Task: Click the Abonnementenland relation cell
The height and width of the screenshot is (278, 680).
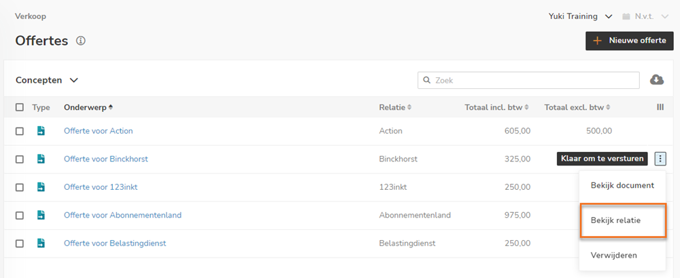Action: click(x=415, y=215)
